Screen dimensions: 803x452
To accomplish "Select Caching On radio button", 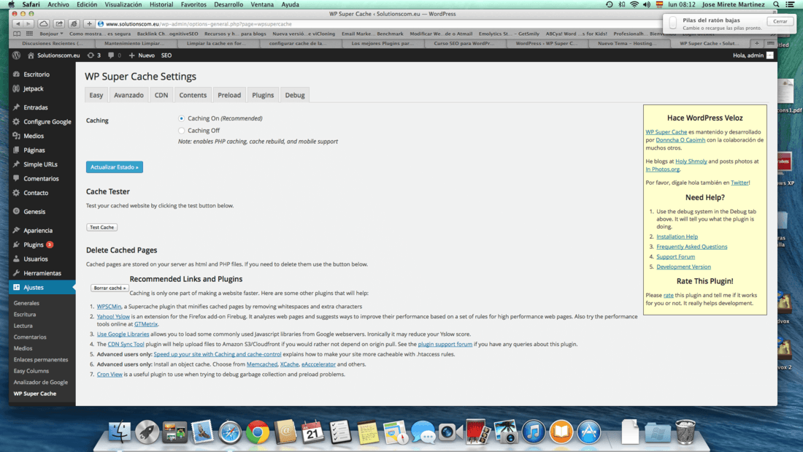I will (181, 118).
